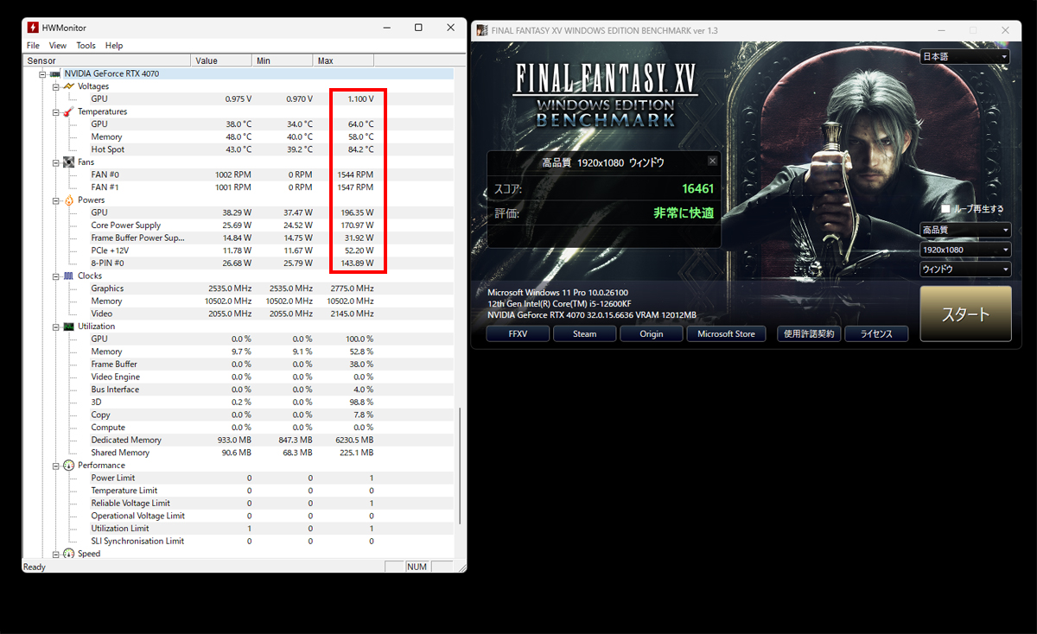Image resolution: width=1037 pixels, height=634 pixels.
Task: Collapse the Fans tree node
Action: (55, 162)
